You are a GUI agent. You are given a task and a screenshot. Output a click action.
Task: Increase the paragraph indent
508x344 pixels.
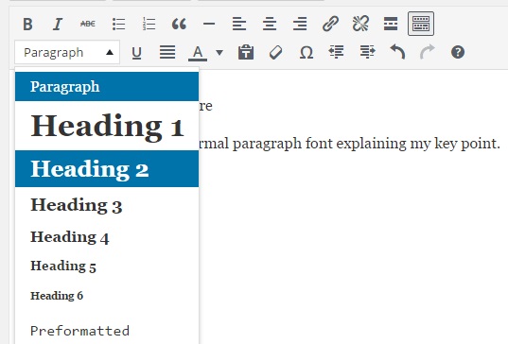[x=367, y=52]
